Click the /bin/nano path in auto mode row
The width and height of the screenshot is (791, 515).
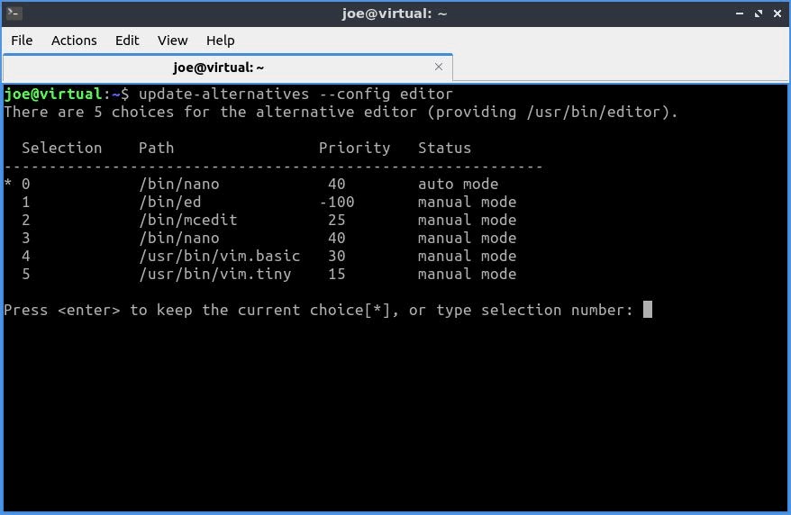(179, 184)
